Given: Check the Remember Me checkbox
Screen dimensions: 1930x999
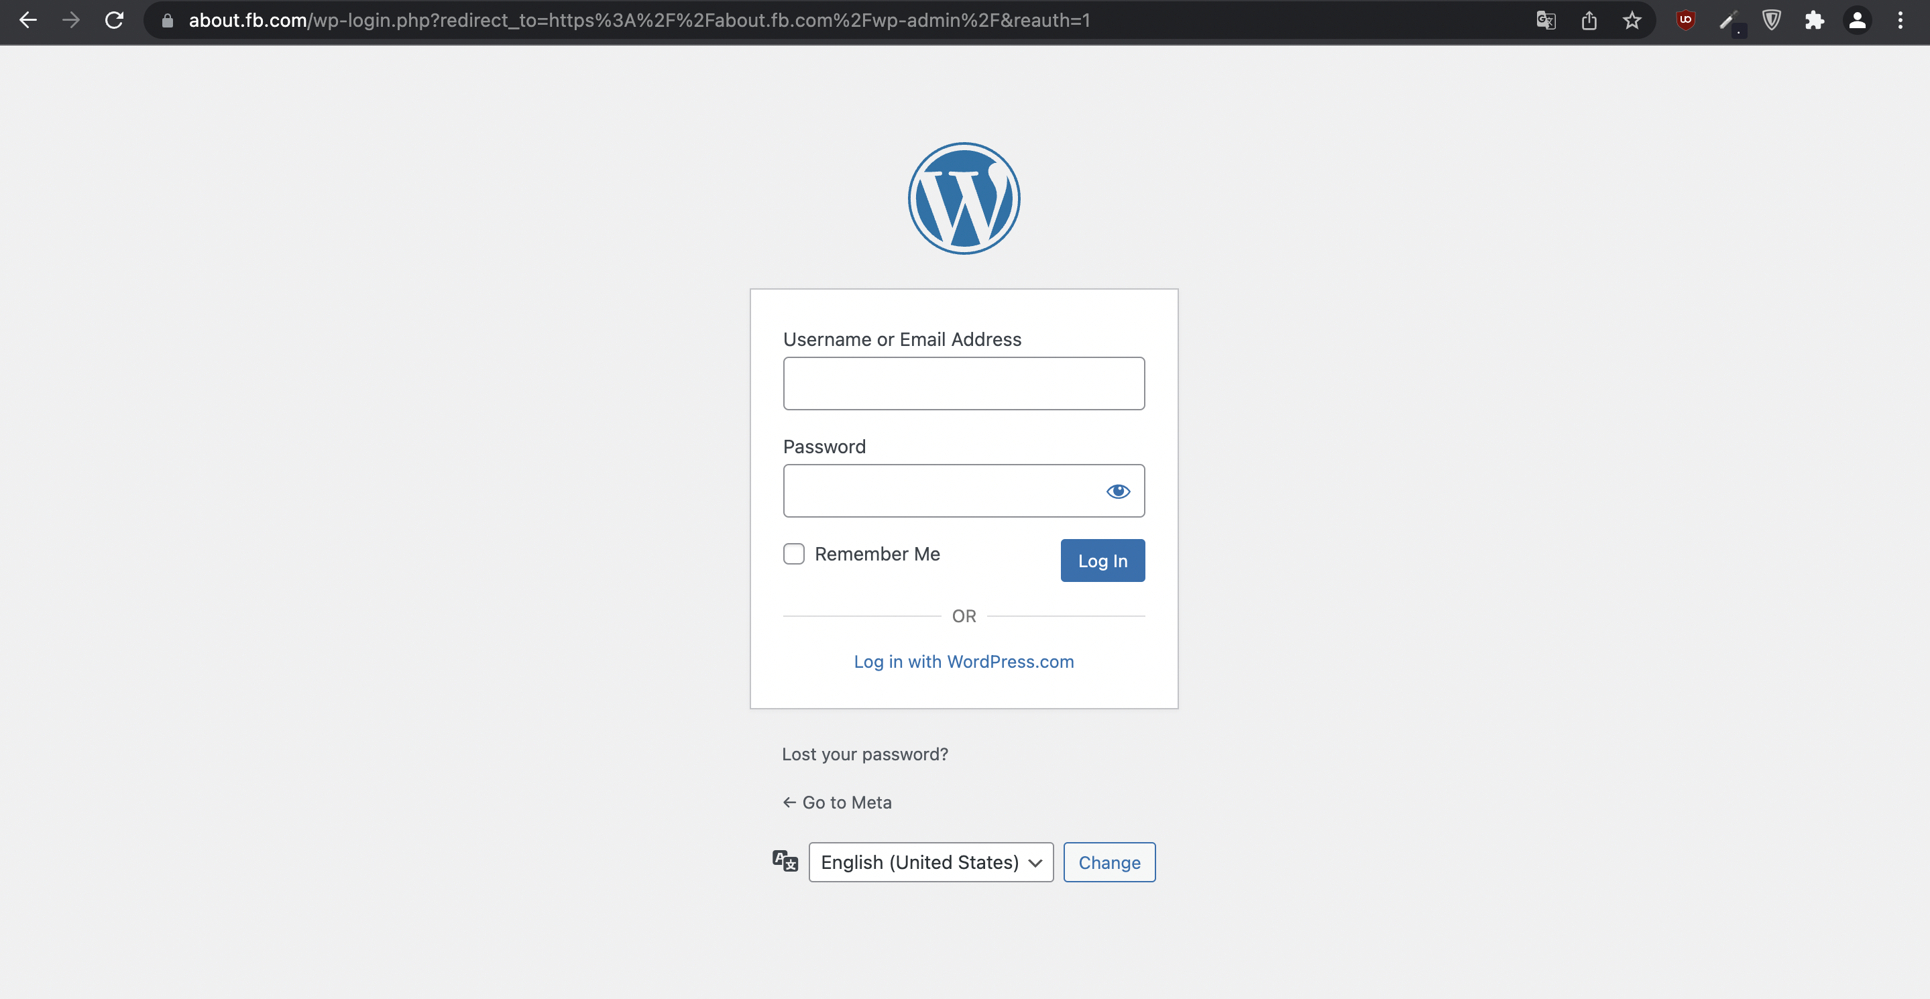Looking at the screenshot, I should [x=793, y=553].
